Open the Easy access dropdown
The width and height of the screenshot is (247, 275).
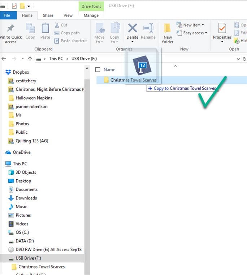[193, 33]
